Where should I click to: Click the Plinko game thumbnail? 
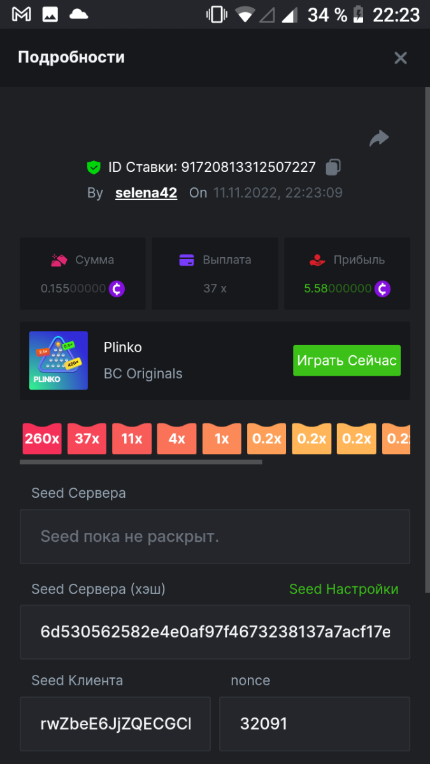click(x=59, y=360)
